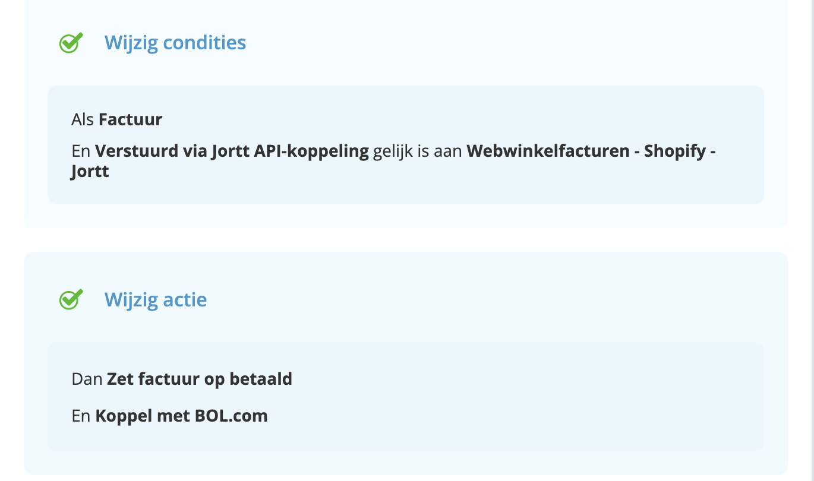Select the Verstuurd via Jortt API-koppeling field
This screenshot has height=481, width=814.
pyautogui.click(x=232, y=151)
